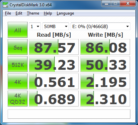138x125 pixels.
Task: Start the 4K QD32 test
Action: [x=18, y=99]
